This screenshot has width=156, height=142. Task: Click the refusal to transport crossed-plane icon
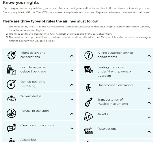click(x=11, y=113)
